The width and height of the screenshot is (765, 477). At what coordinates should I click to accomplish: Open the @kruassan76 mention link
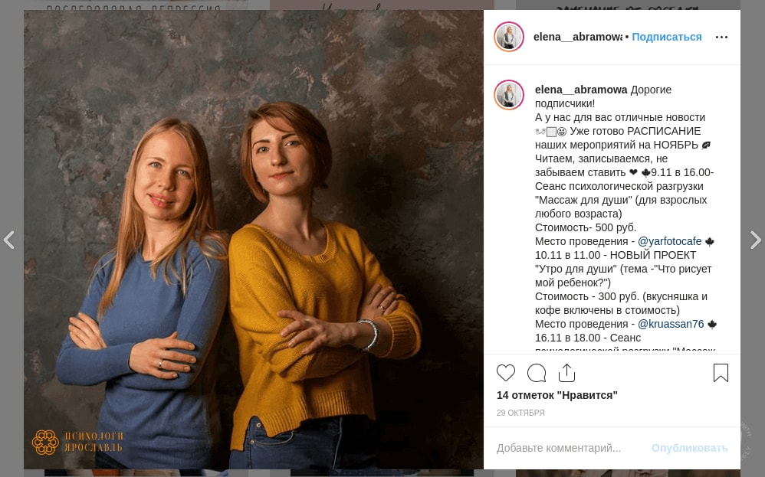click(671, 324)
